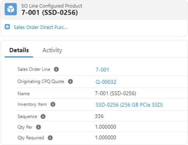
Task: Show info tooltip for Sales Order Line
Action: 56,69
